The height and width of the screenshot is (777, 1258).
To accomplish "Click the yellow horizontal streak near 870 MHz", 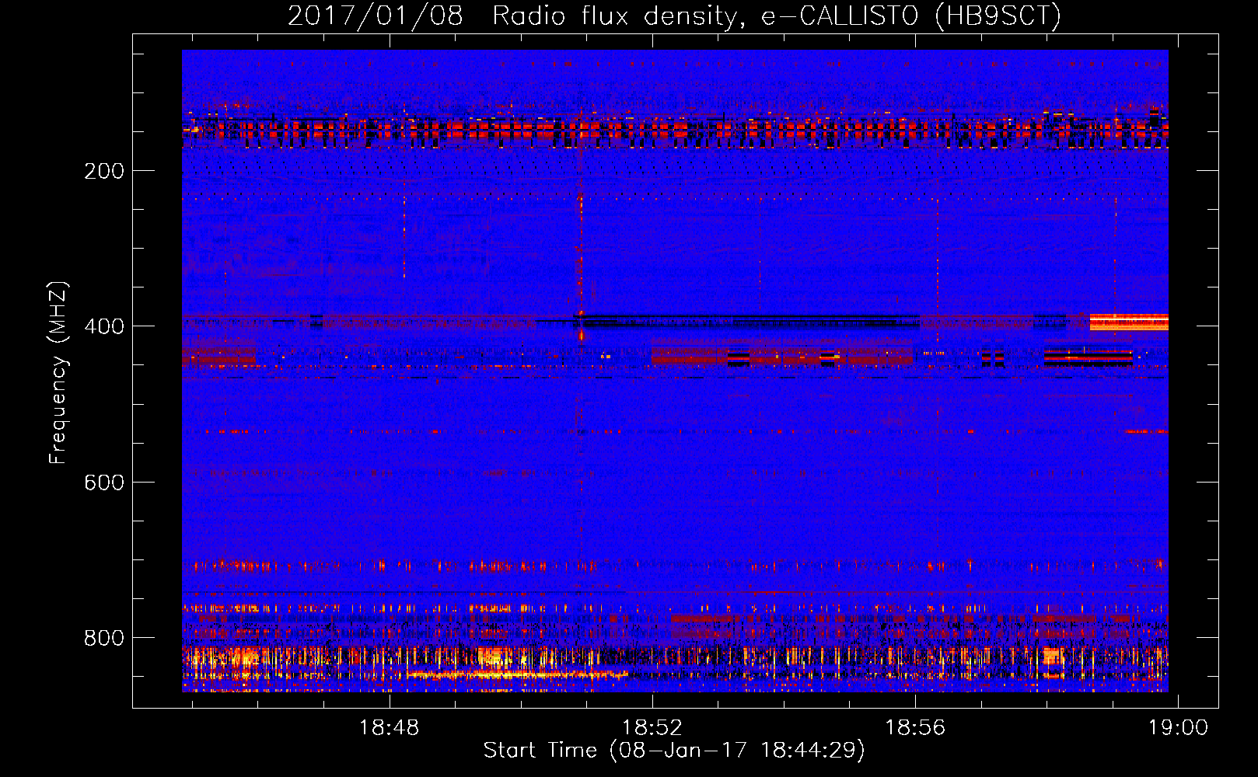I will point(517,674).
